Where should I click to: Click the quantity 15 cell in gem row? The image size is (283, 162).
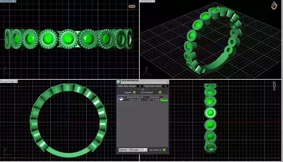click(148, 100)
